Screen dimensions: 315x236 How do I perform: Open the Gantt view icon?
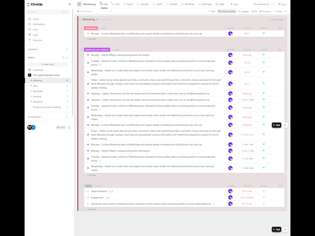(x=156, y=4)
